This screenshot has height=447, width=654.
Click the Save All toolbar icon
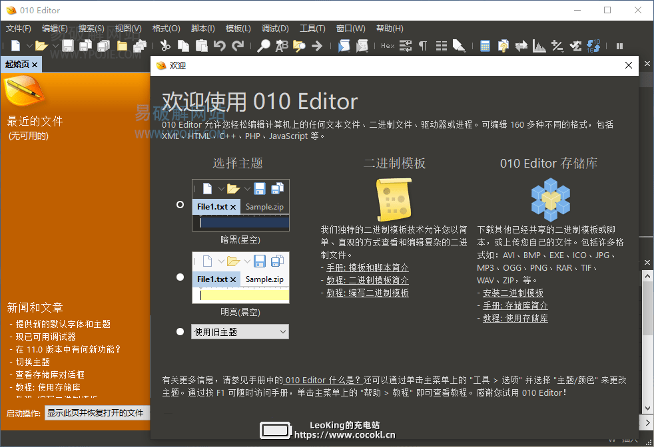pos(103,45)
